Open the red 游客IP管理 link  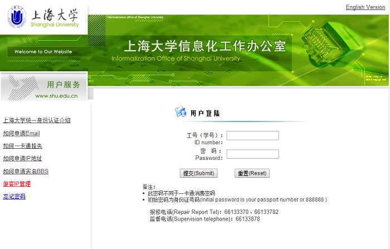point(17,184)
